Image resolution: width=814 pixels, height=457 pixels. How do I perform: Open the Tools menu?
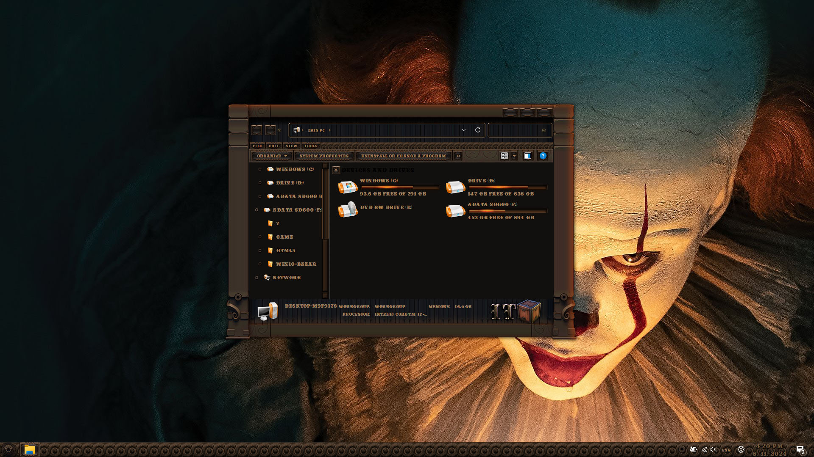click(x=311, y=146)
